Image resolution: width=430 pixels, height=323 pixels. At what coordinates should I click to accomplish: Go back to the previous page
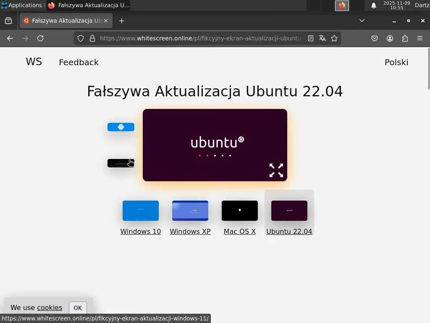(x=10, y=38)
